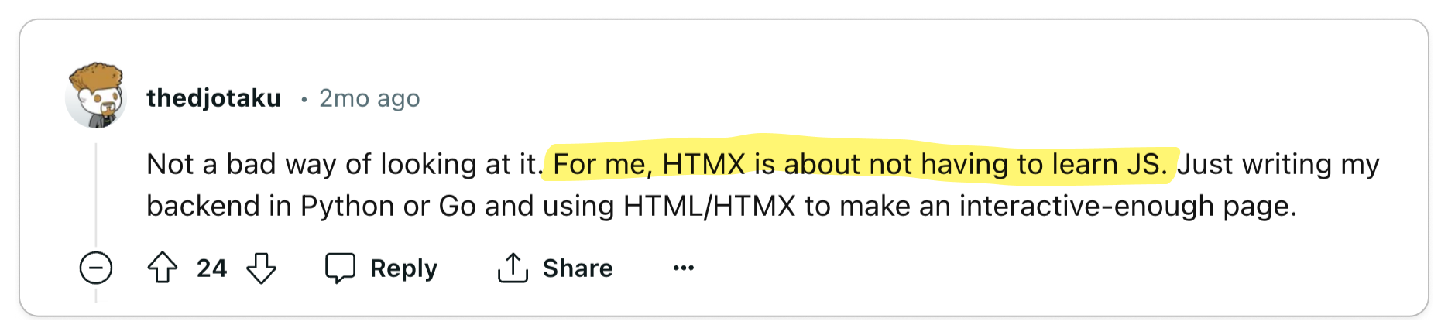Click the phrase 'interactive-enough page'
Image resolution: width=1448 pixels, height=335 pixels.
click(1127, 207)
